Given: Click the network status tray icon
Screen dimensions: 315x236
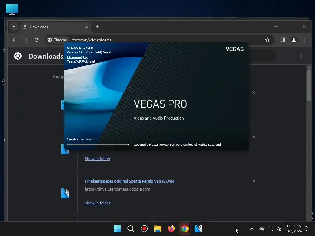Looking at the screenshot, I should tap(271, 229).
